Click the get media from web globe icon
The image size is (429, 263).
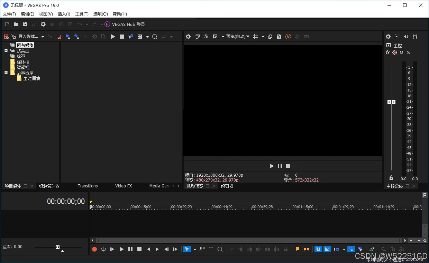[x=77, y=37]
